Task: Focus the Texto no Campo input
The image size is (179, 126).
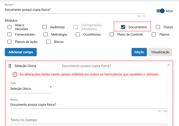Action: [88, 120]
